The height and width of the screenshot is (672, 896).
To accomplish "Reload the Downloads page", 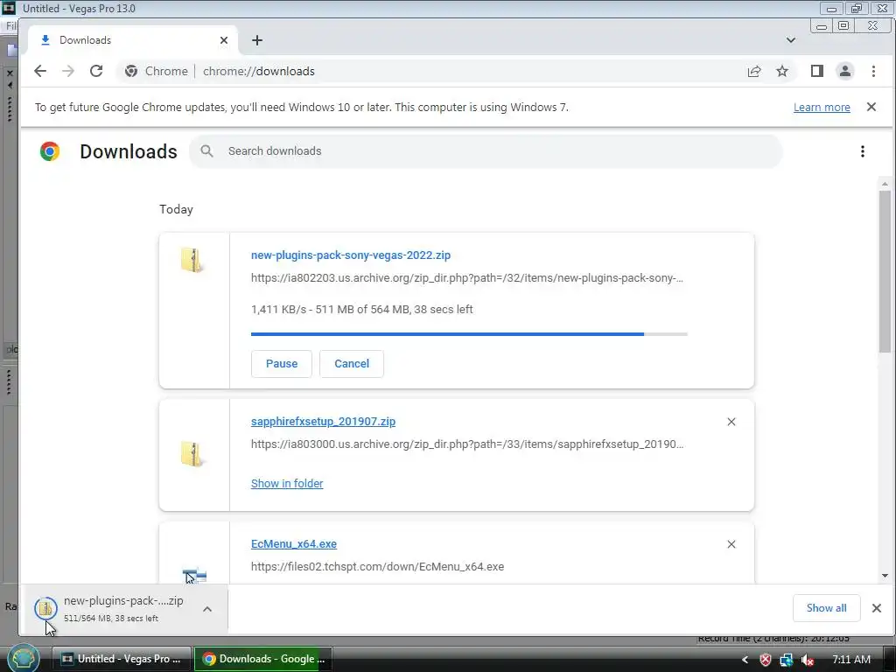I will tap(96, 71).
